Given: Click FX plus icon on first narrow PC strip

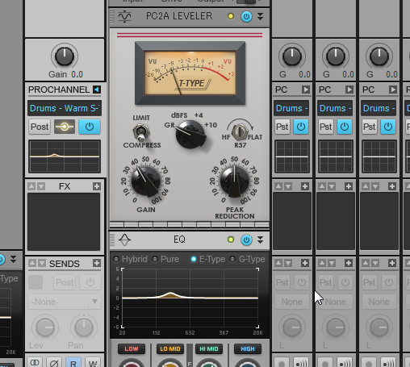Looking at the screenshot, I should [305, 186].
